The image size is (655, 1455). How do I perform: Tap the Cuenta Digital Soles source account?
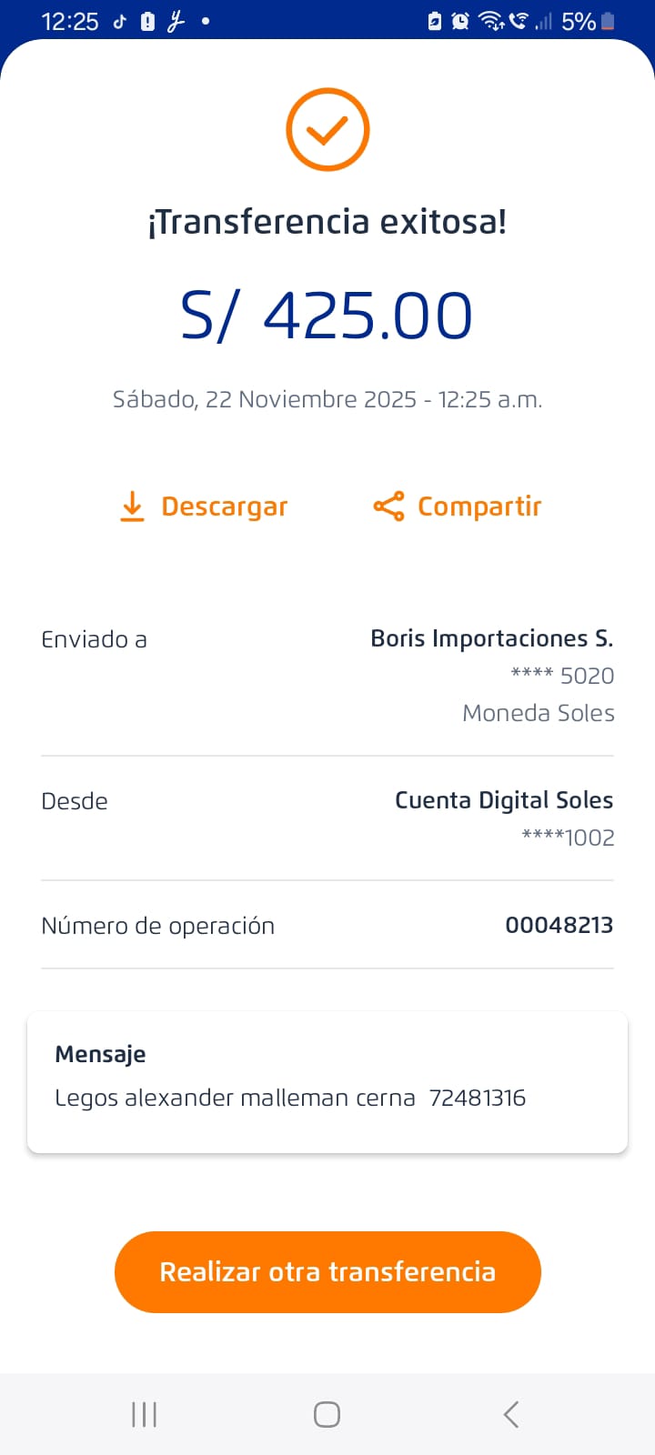coord(503,800)
